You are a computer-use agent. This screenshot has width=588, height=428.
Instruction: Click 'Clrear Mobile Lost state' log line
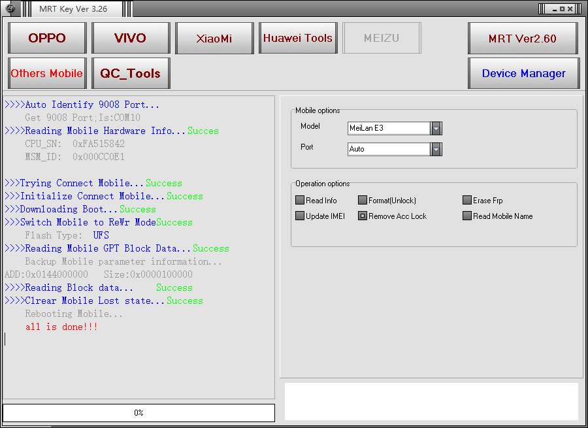(x=104, y=301)
